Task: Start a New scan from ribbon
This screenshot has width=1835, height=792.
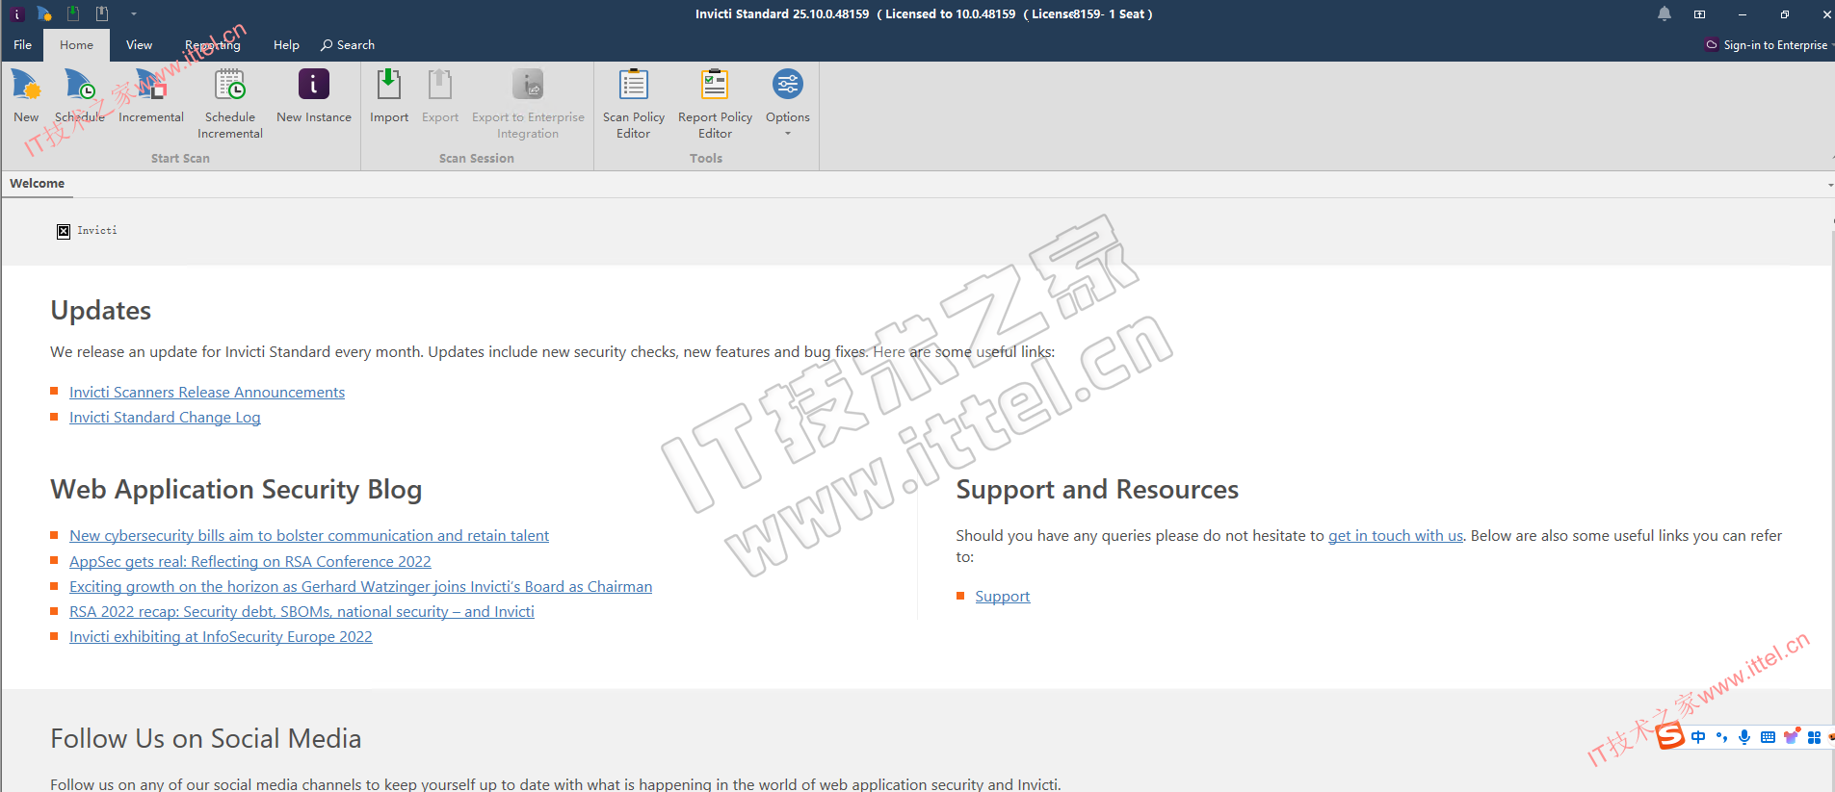Action: (x=26, y=95)
